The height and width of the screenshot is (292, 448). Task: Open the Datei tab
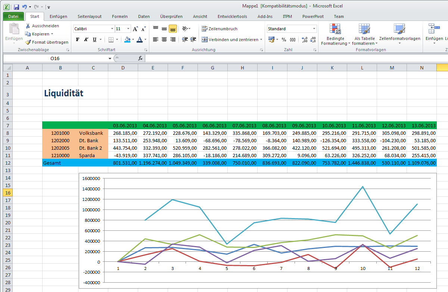point(13,16)
